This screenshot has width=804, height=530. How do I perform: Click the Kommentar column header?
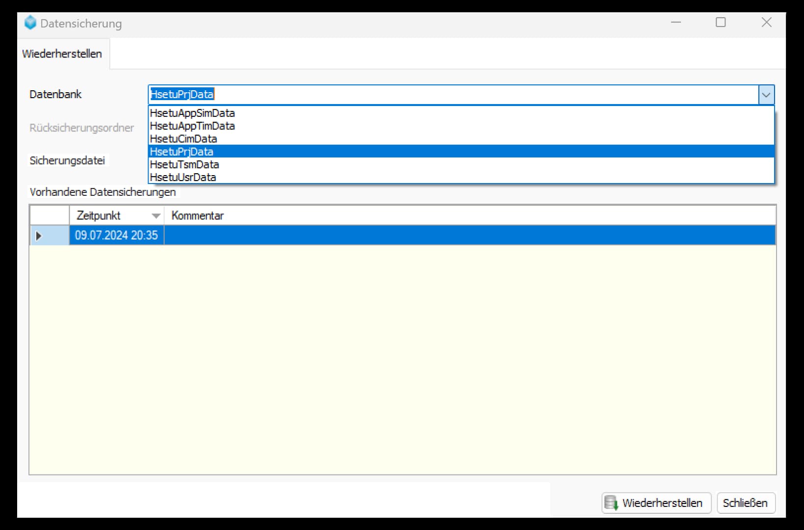(198, 216)
